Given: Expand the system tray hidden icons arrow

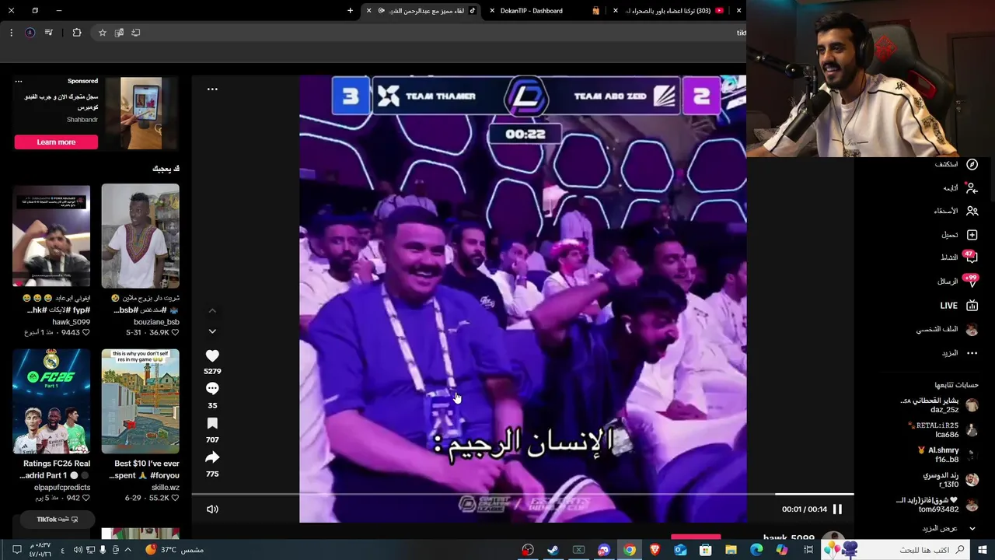Looking at the screenshot, I should [128, 550].
